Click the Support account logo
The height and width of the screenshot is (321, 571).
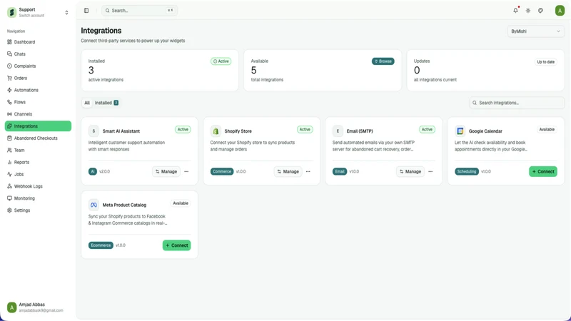11,12
